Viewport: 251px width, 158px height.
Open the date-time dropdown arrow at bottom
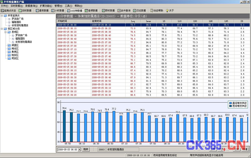pyautogui.click(x=79, y=150)
